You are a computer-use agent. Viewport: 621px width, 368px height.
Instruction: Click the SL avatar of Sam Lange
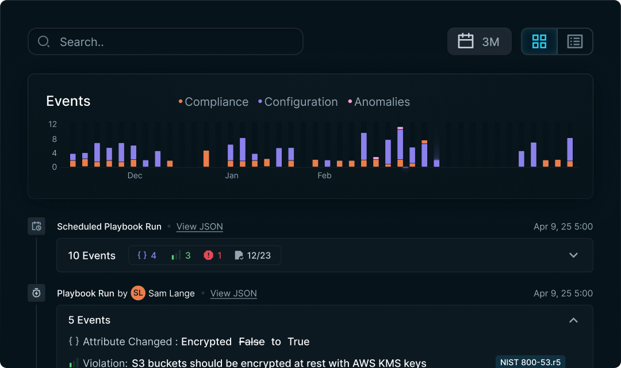click(138, 293)
